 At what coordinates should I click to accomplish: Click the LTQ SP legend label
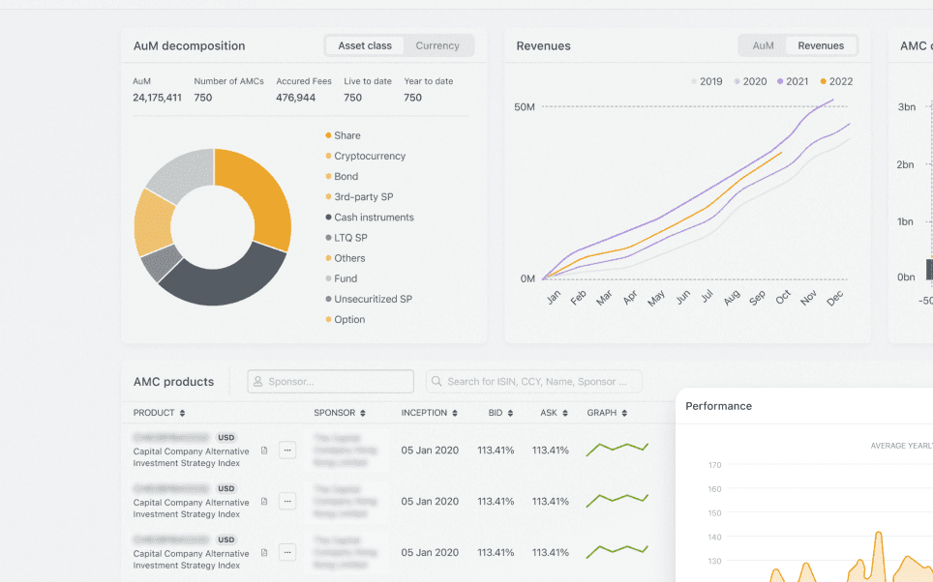[350, 238]
